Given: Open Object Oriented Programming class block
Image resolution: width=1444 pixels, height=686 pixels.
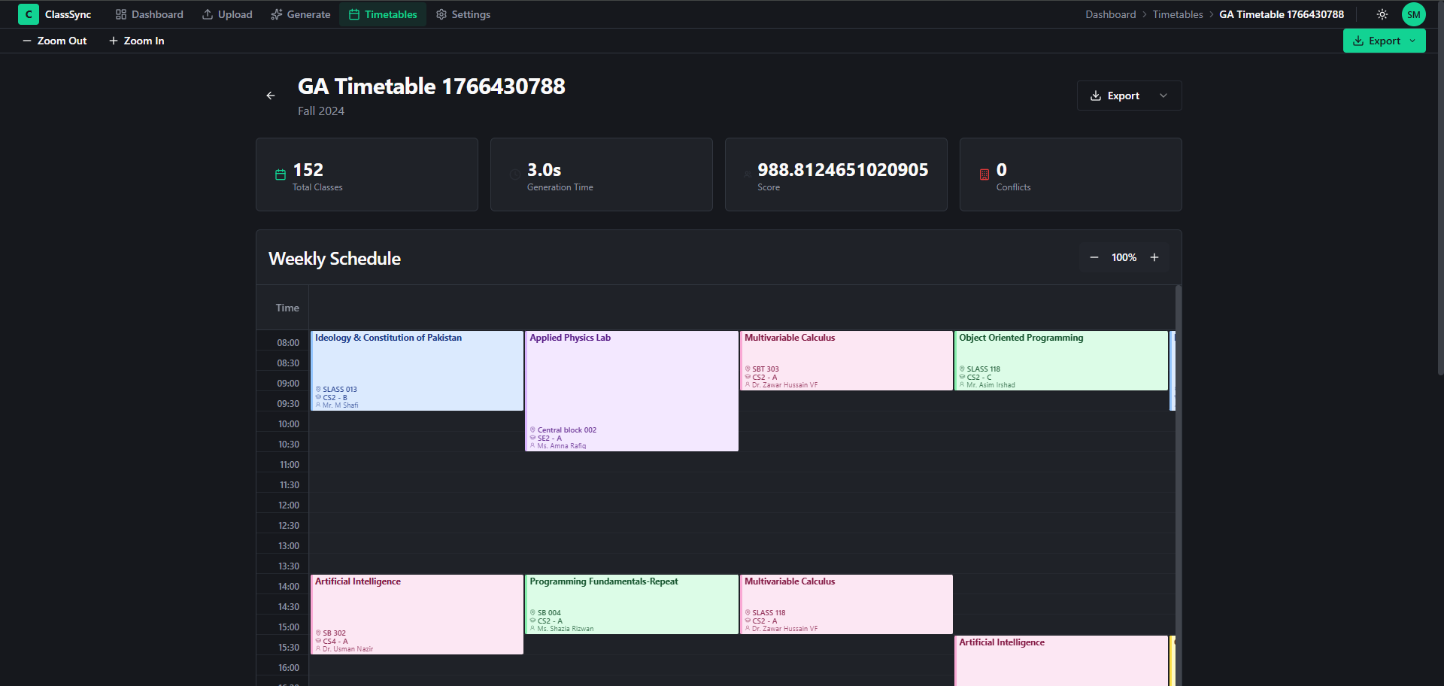Looking at the screenshot, I should tap(1061, 360).
